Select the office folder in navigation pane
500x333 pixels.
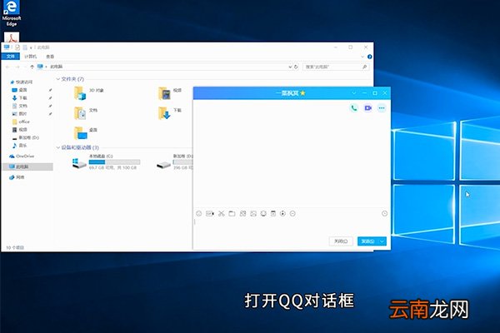21,122
